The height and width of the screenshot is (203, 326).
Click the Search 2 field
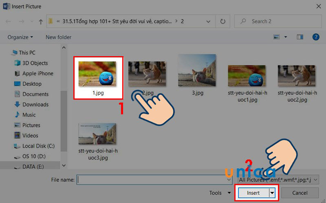(x=278, y=21)
